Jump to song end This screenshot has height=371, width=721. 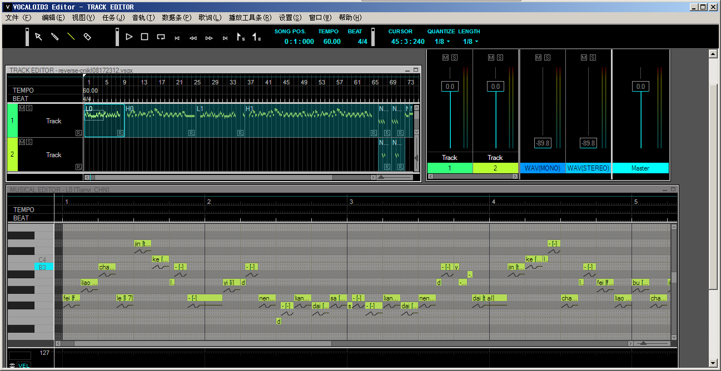click(225, 38)
